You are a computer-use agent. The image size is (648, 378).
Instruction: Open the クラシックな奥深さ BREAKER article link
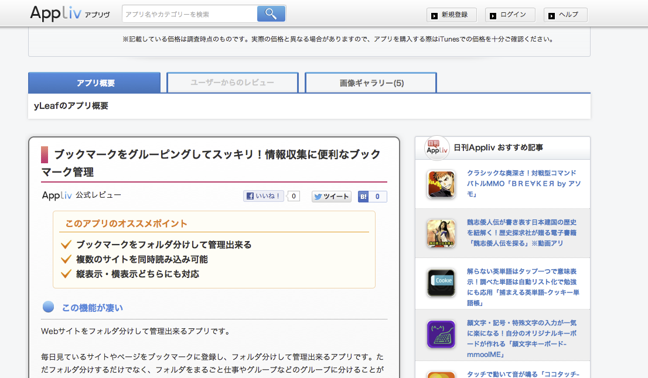pos(524,184)
